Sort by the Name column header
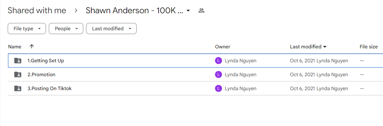Screen dimensions: 383x126 (15, 47)
